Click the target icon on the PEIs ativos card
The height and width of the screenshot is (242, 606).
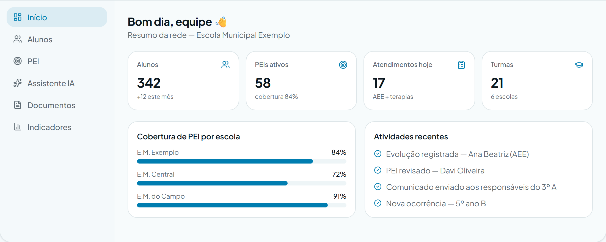(x=343, y=65)
